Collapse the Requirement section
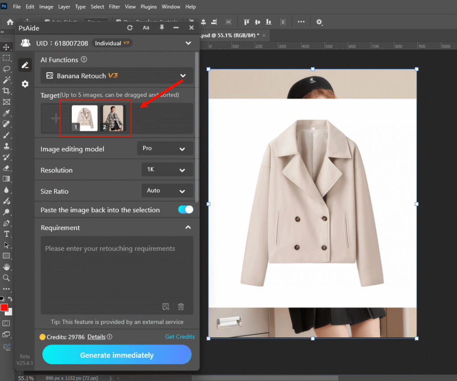This screenshot has width=457, height=381. 188,228
